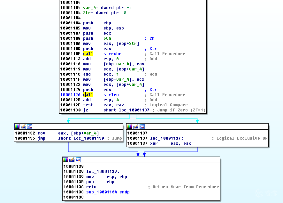This screenshot has height=203, width=283.
Task: Click the push ecx instruction
Action: click(x=97, y=33)
